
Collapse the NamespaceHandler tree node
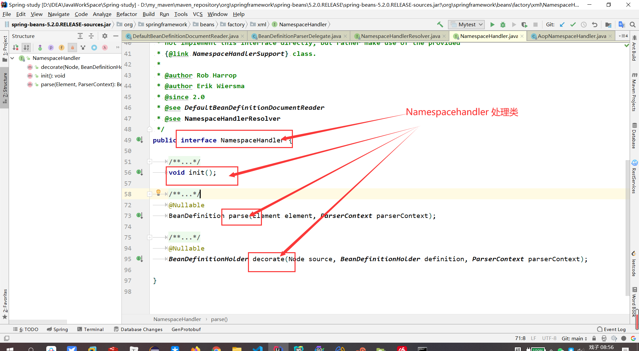tap(12, 58)
